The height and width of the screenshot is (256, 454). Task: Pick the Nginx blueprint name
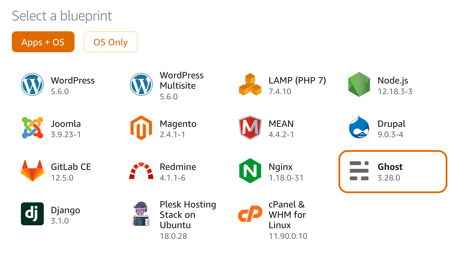tap(281, 167)
